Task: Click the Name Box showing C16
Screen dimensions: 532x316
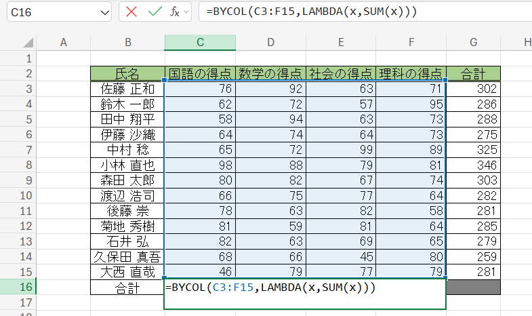Action: point(60,12)
